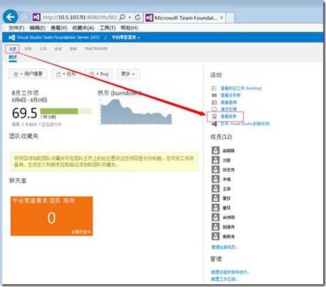Viewport: 326px width, 287px height.
Task: Switch to the TIMETRACKER hub tab
Action: 96,48
